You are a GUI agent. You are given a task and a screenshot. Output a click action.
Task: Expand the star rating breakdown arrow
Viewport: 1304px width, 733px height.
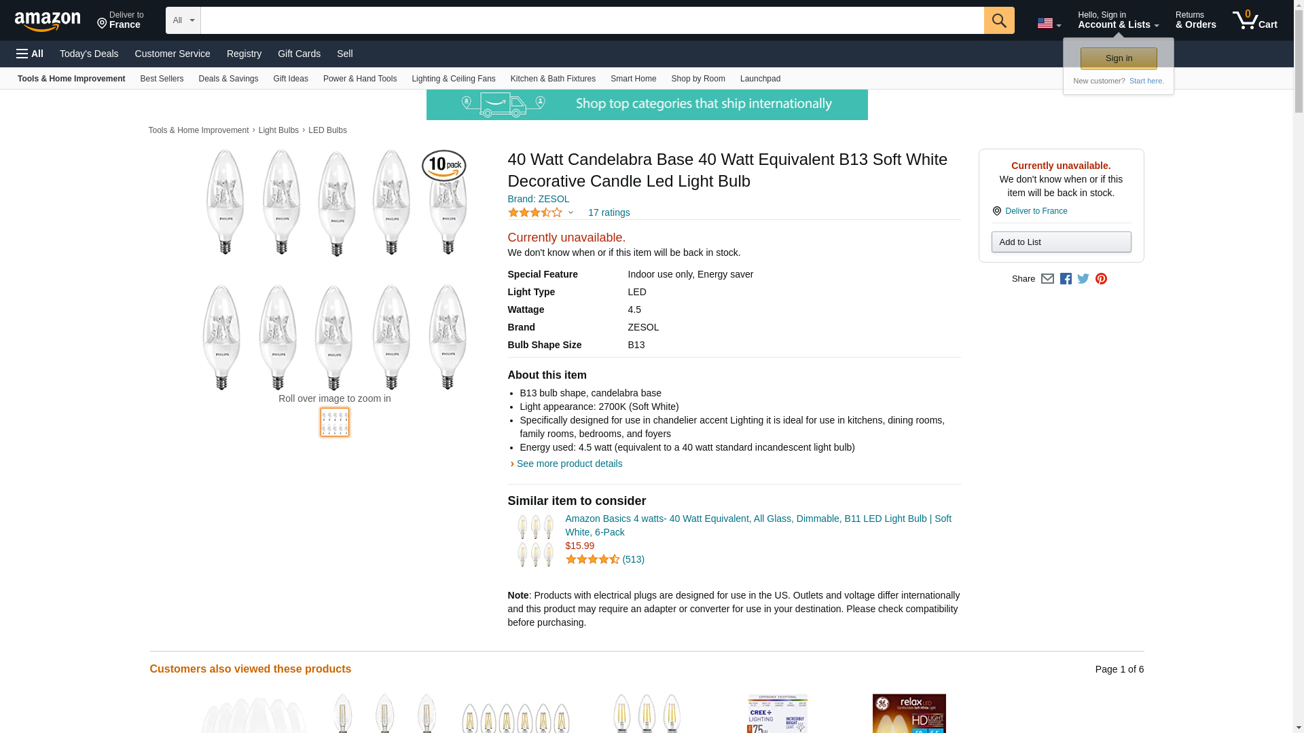570,212
